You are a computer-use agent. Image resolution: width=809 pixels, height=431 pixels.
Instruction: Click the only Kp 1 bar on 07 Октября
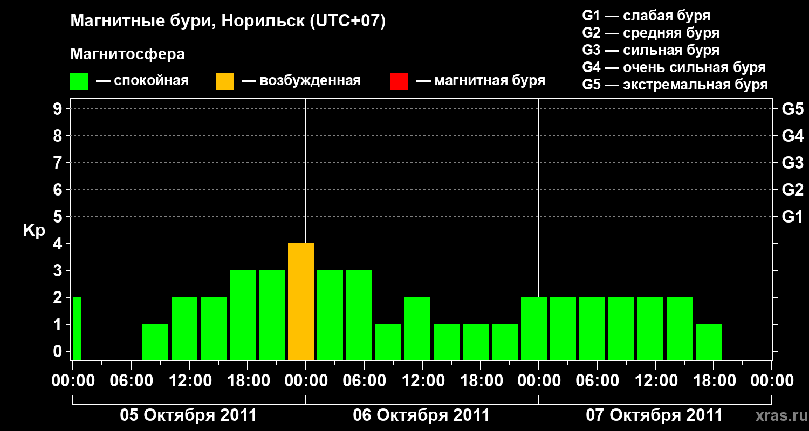(x=709, y=342)
